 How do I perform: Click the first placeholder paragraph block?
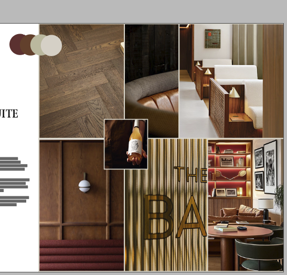pos(14,164)
